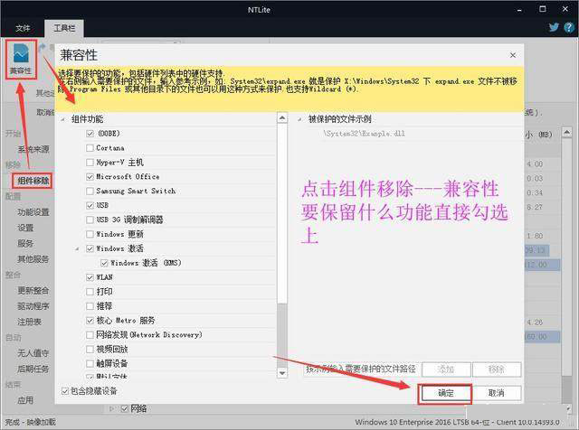579x430 pixels.
Task: Toggle Windows 激活 (KMS) checkbox
Action: pyautogui.click(x=104, y=263)
